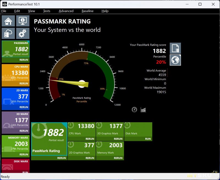Image resolution: width=220 pixels, height=180 pixels.
Task: Rerun the PassMark test in the sidebar
Action: click(24, 60)
